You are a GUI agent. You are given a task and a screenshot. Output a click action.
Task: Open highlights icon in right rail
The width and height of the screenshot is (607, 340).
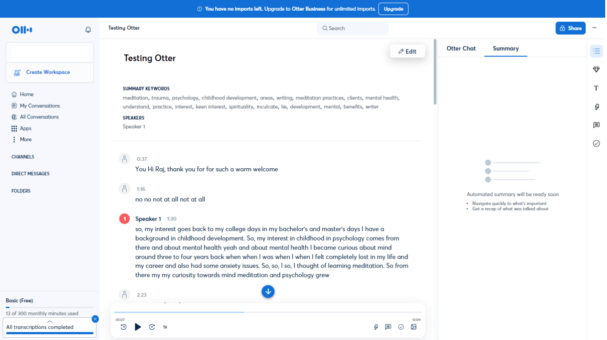596,107
